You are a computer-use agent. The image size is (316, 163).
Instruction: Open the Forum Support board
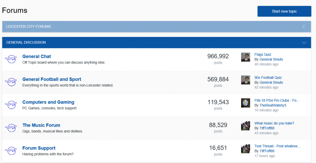39,148
